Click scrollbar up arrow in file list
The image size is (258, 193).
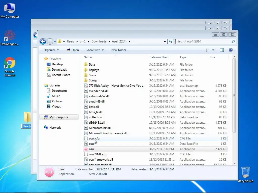(235, 57)
